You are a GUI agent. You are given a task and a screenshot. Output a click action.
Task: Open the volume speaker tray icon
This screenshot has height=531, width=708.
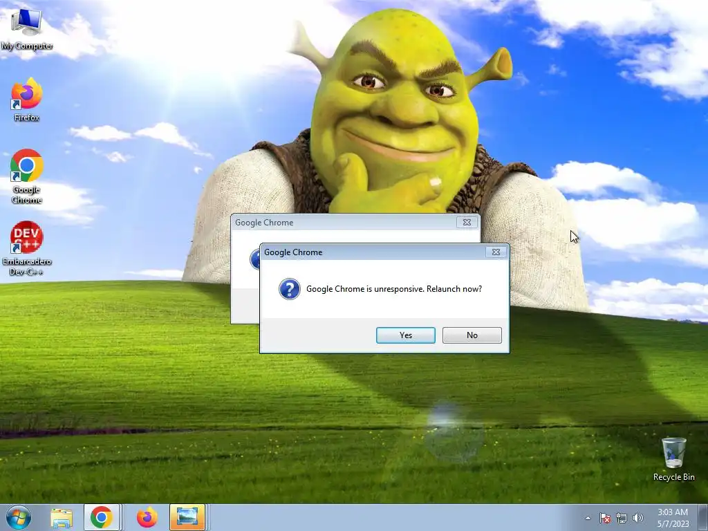pyautogui.click(x=637, y=519)
